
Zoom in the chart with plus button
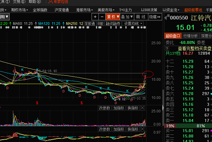coord(95,17)
